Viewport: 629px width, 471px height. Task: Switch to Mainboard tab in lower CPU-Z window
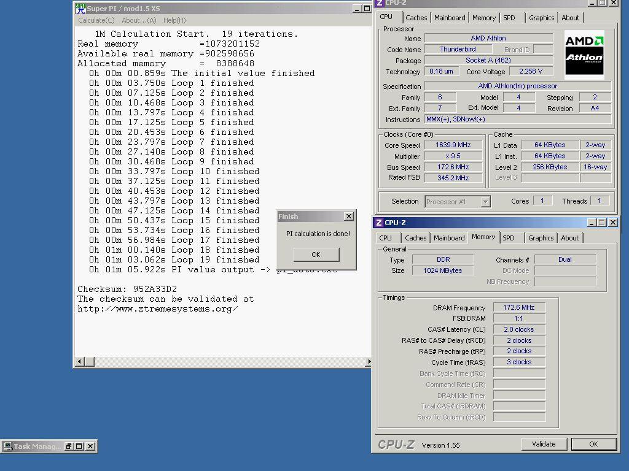449,238
